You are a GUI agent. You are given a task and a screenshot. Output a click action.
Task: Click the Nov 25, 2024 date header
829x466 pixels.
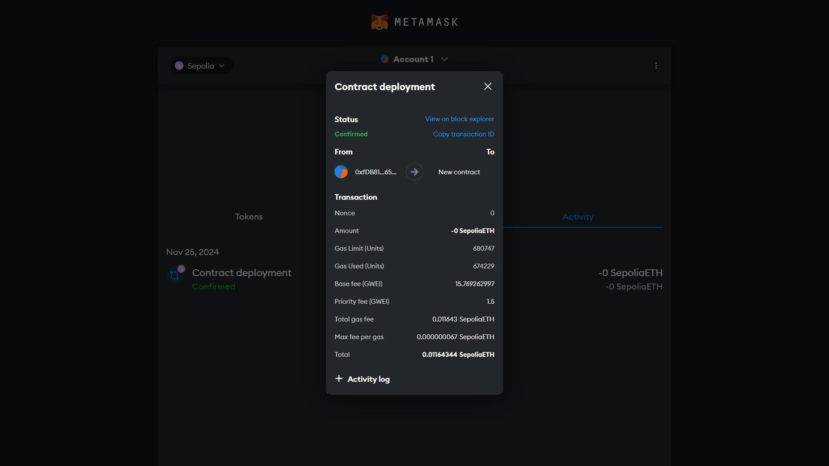pos(193,252)
